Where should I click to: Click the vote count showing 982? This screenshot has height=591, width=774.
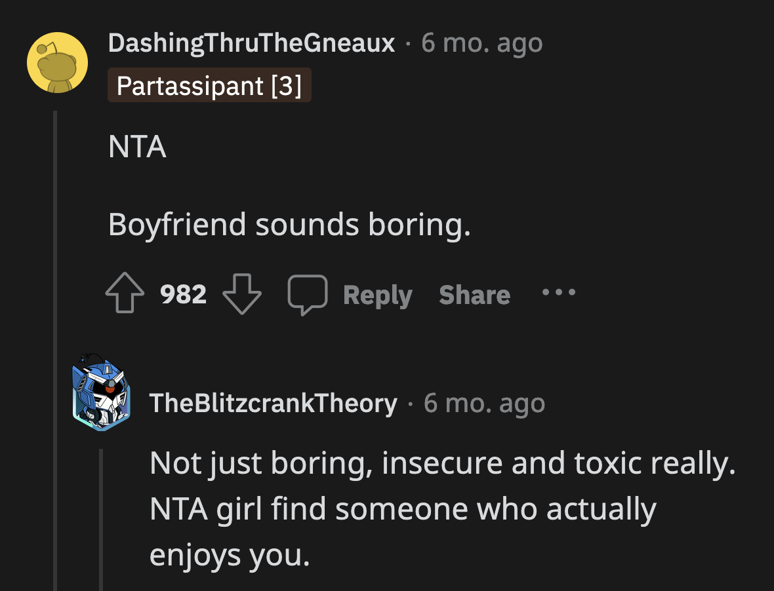coord(182,294)
